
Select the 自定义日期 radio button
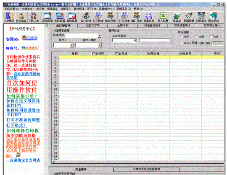tap(181, 43)
